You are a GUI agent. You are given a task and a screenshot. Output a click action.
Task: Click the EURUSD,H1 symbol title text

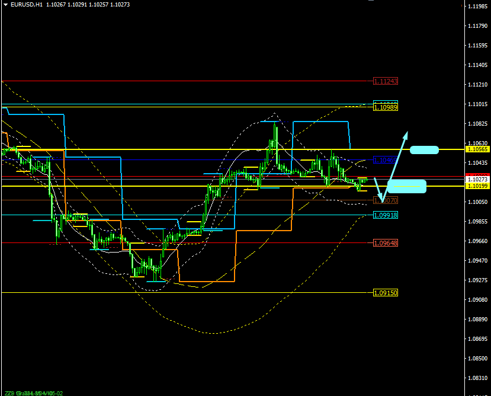click(x=27, y=5)
